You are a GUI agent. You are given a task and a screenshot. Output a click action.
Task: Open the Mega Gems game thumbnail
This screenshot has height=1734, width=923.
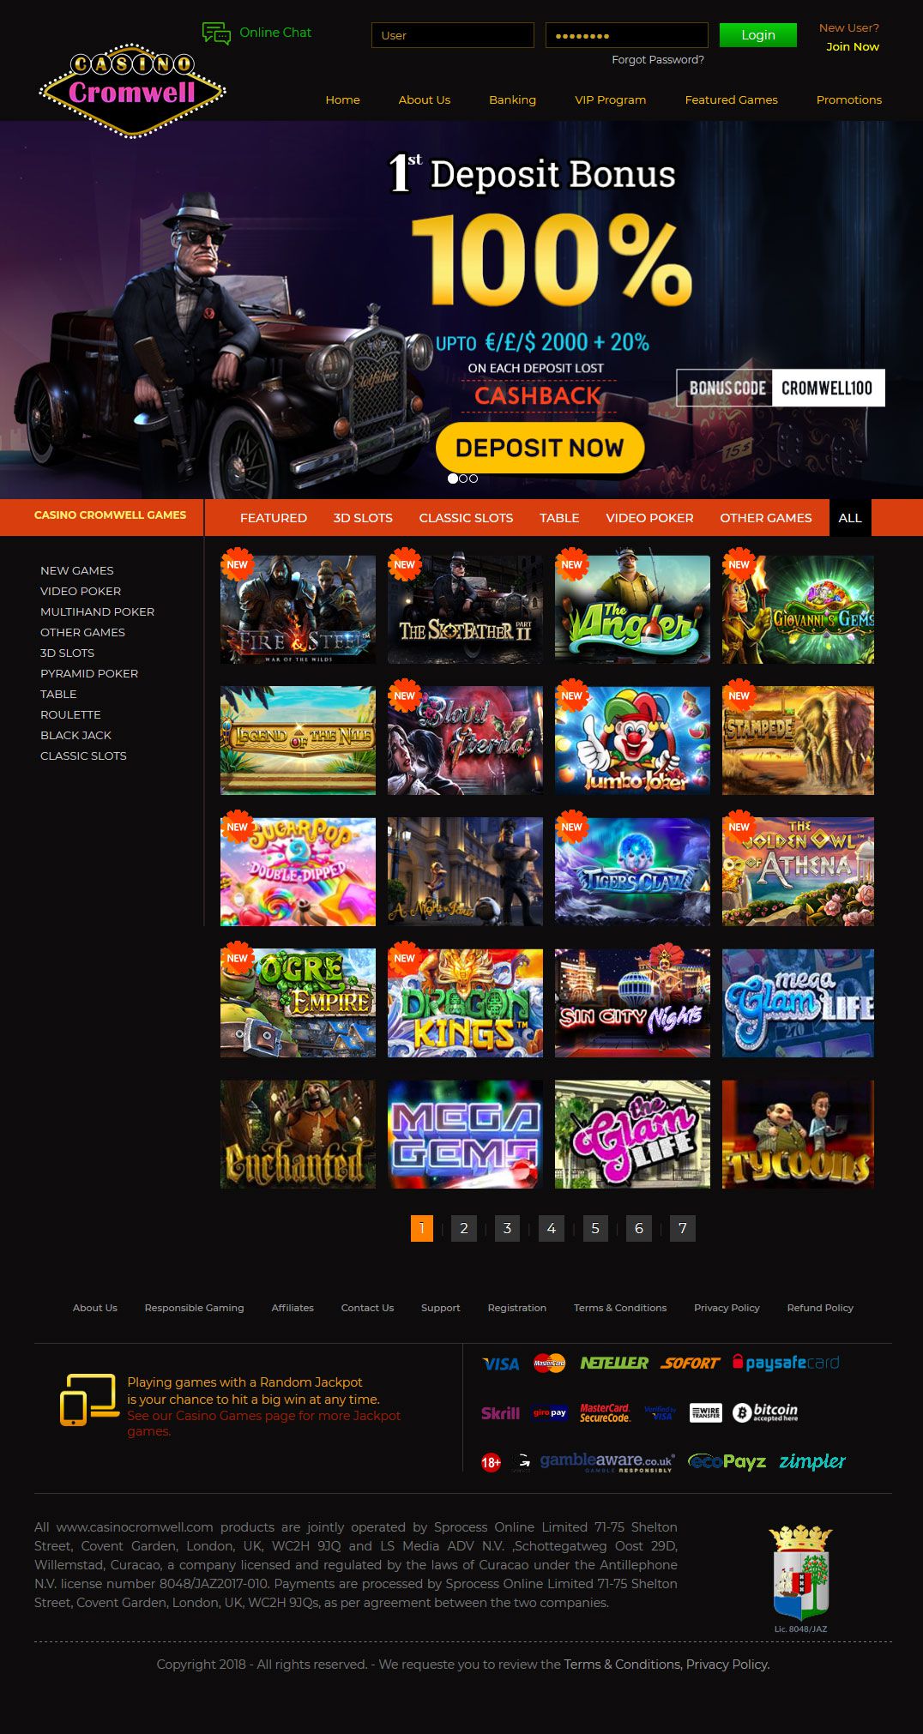click(465, 1134)
